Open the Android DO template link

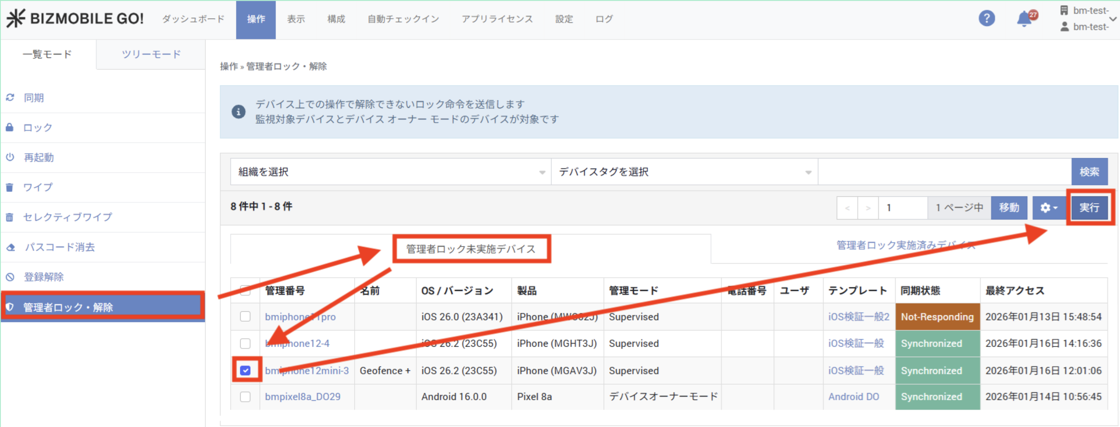click(853, 396)
